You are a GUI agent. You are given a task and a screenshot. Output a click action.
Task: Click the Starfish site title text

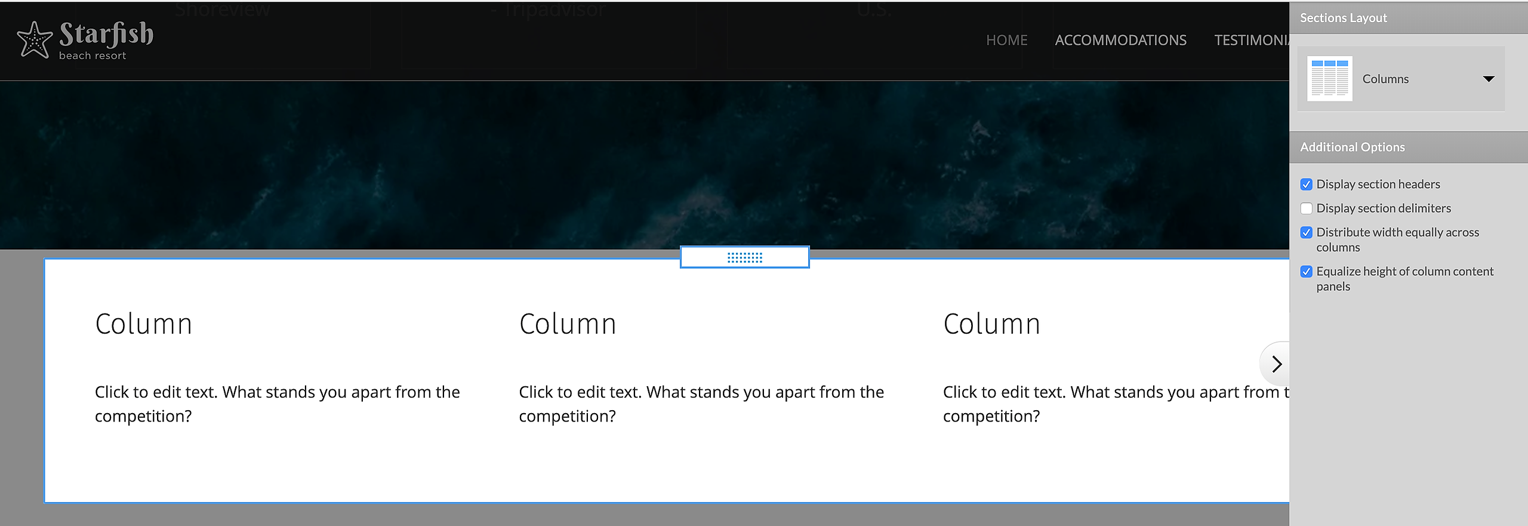pyautogui.click(x=106, y=35)
